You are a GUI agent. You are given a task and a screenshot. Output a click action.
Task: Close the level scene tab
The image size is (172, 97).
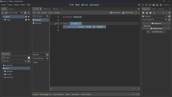[x=41, y=9]
